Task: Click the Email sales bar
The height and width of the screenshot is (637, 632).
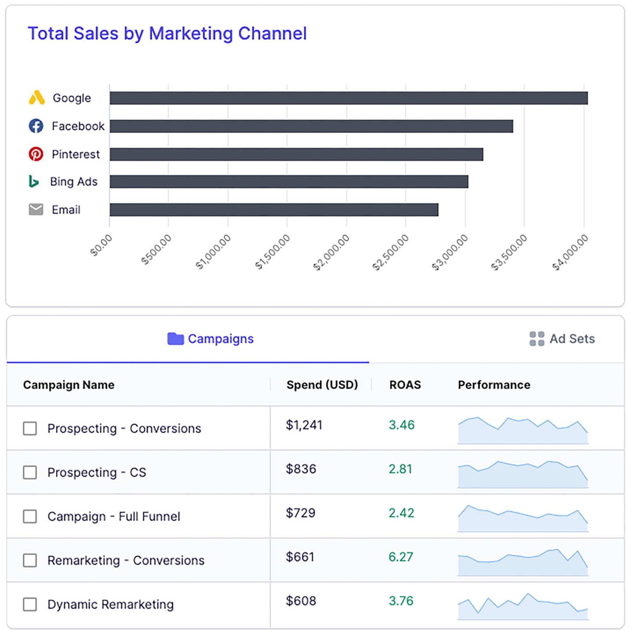Action: point(274,209)
